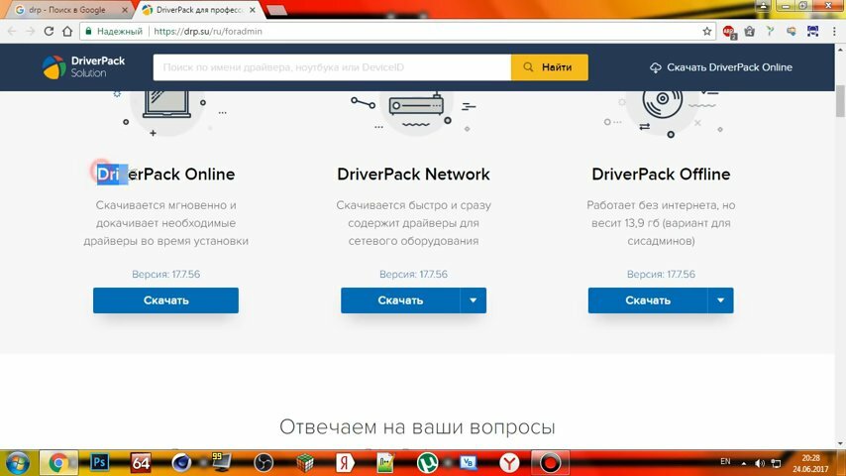Open the OBS Studio taskbar icon

[264, 463]
